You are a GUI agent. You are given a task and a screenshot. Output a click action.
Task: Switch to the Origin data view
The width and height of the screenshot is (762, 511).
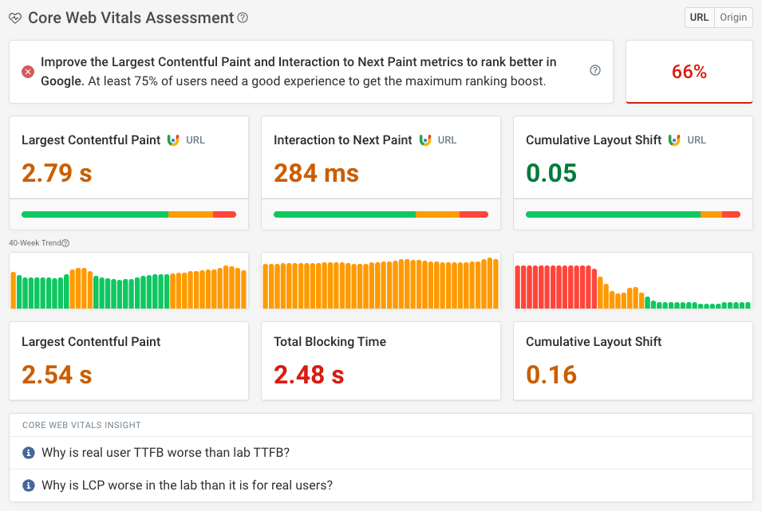(732, 18)
